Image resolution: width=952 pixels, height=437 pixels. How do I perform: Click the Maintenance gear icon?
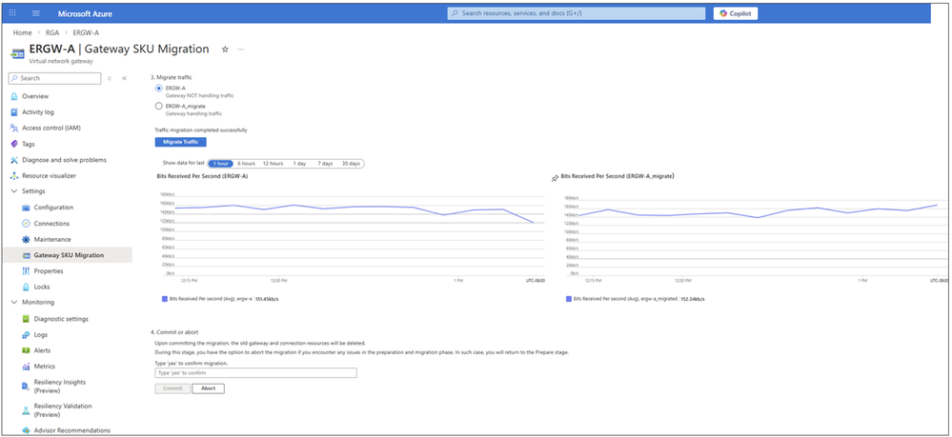click(x=26, y=240)
